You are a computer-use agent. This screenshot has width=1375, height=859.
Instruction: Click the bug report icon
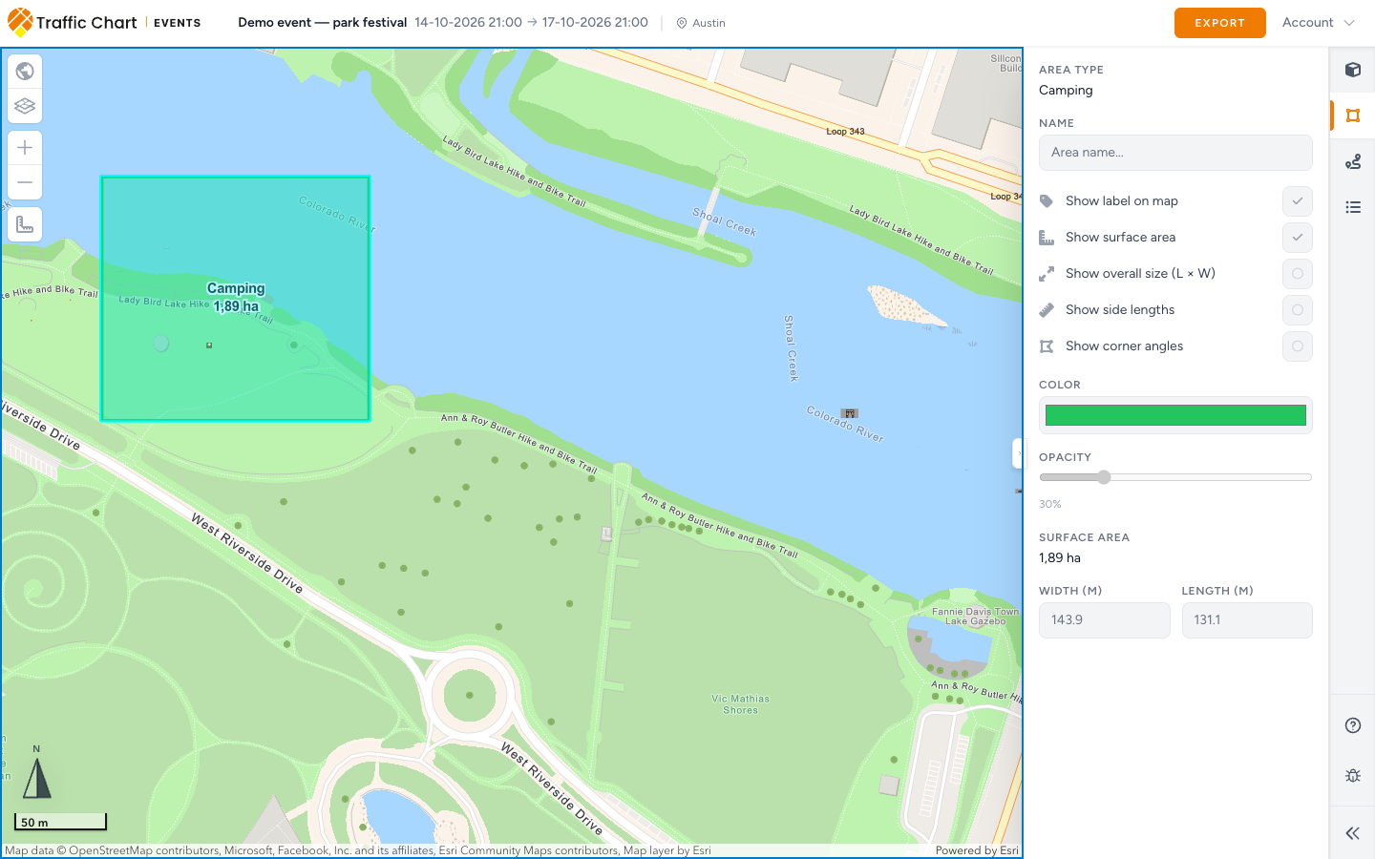[x=1353, y=776]
